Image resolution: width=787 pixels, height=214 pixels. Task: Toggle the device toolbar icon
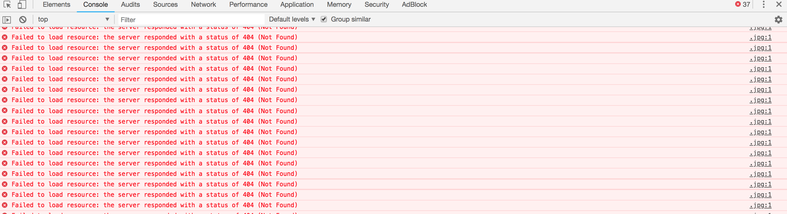point(21,5)
